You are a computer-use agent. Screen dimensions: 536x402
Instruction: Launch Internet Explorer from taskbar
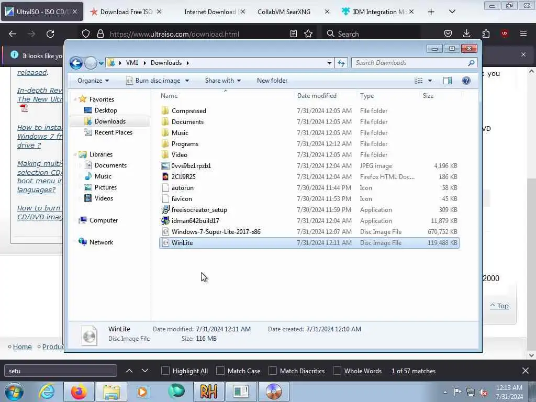(x=47, y=392)
